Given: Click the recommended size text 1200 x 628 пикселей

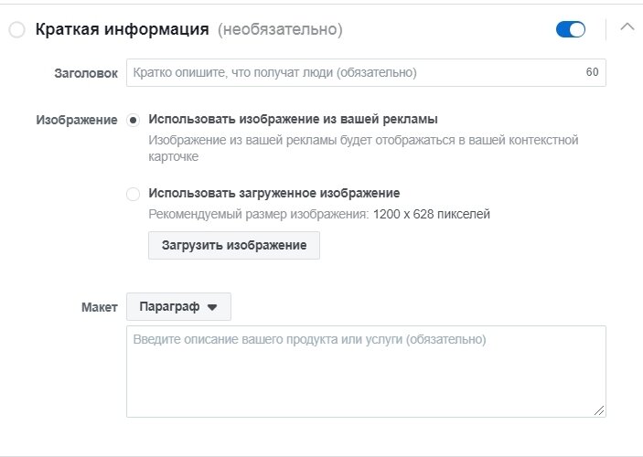Looking at the screenshot, I should click(432, 215).
